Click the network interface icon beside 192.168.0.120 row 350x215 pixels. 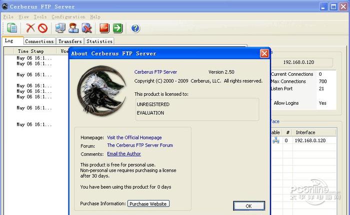click(x=276, y=140)
